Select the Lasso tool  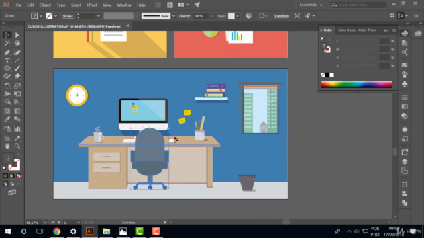click(x=17, y=43)
